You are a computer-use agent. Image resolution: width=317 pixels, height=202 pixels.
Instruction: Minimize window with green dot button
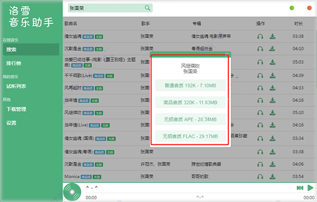tap(292, 8)
